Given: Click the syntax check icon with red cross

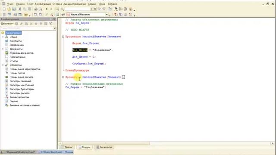Looking at the screenshot, I should click(x=52, y=15).
